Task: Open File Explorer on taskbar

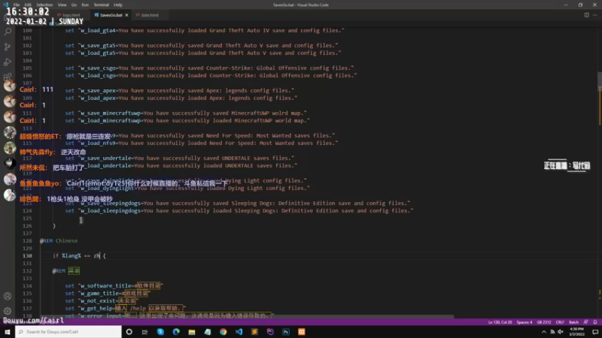Action: coord(192,332)
